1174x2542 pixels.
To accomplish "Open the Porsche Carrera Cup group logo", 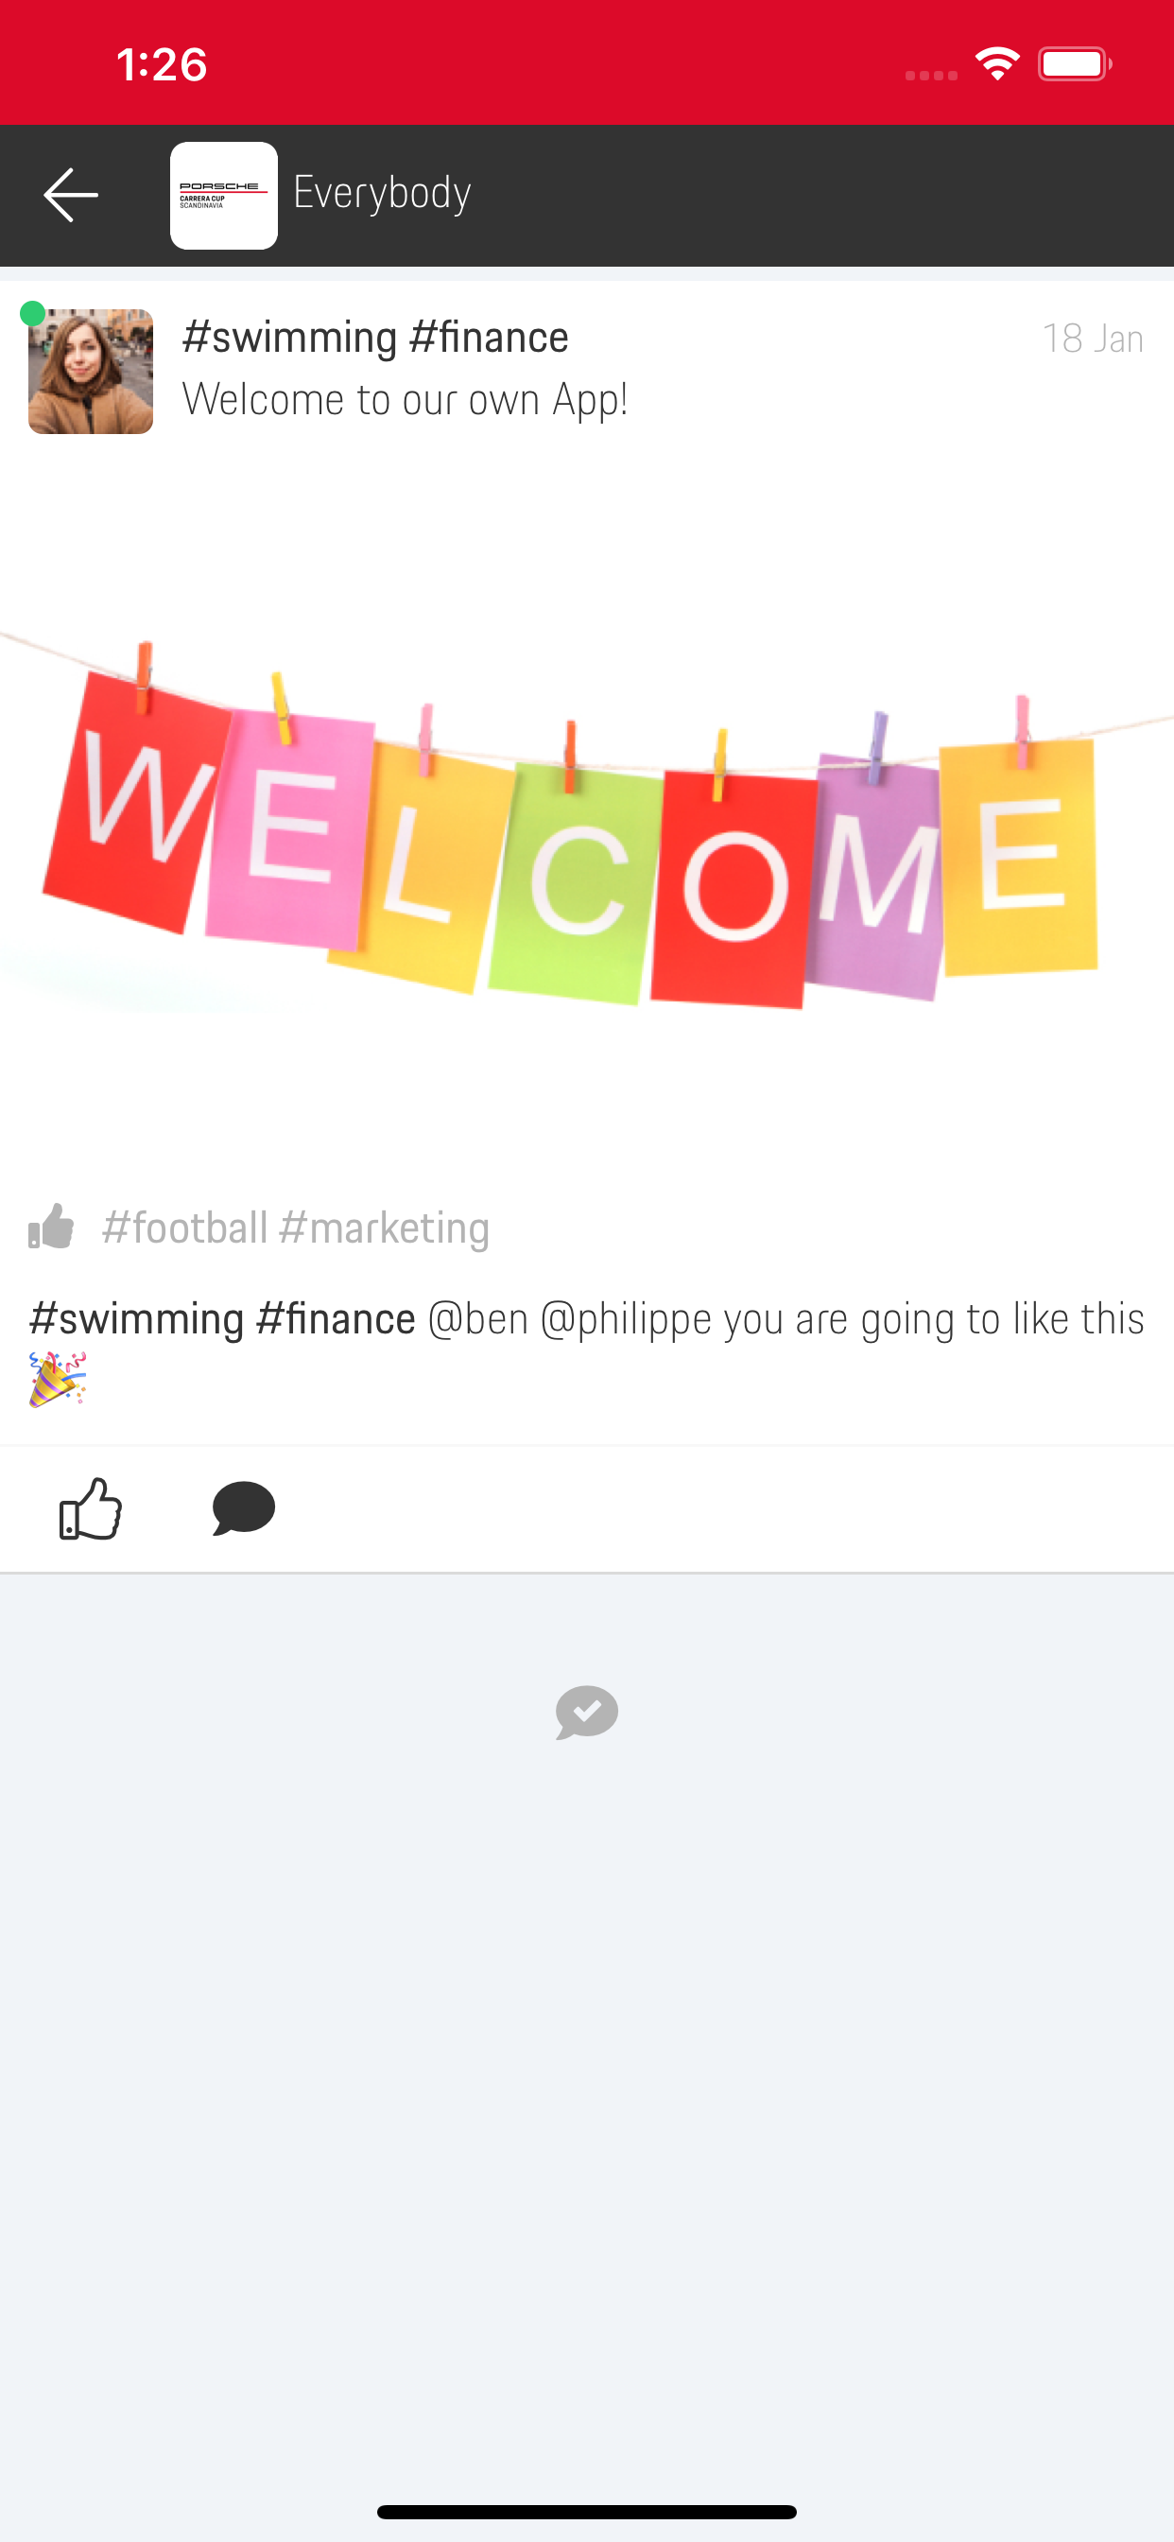I will 224,196.
